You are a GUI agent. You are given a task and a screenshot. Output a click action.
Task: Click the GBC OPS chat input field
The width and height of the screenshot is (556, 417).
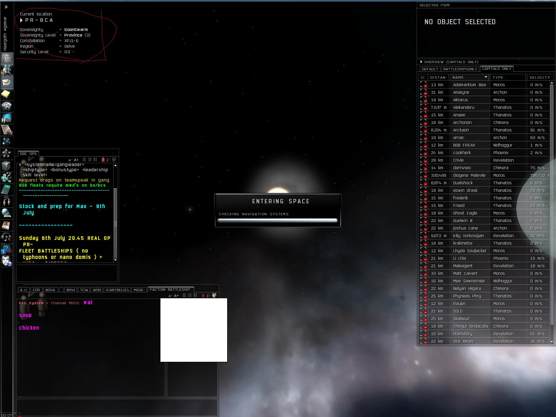coord(67,273)
